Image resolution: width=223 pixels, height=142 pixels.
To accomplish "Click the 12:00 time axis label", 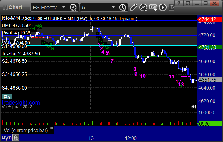I will (131, 138).
